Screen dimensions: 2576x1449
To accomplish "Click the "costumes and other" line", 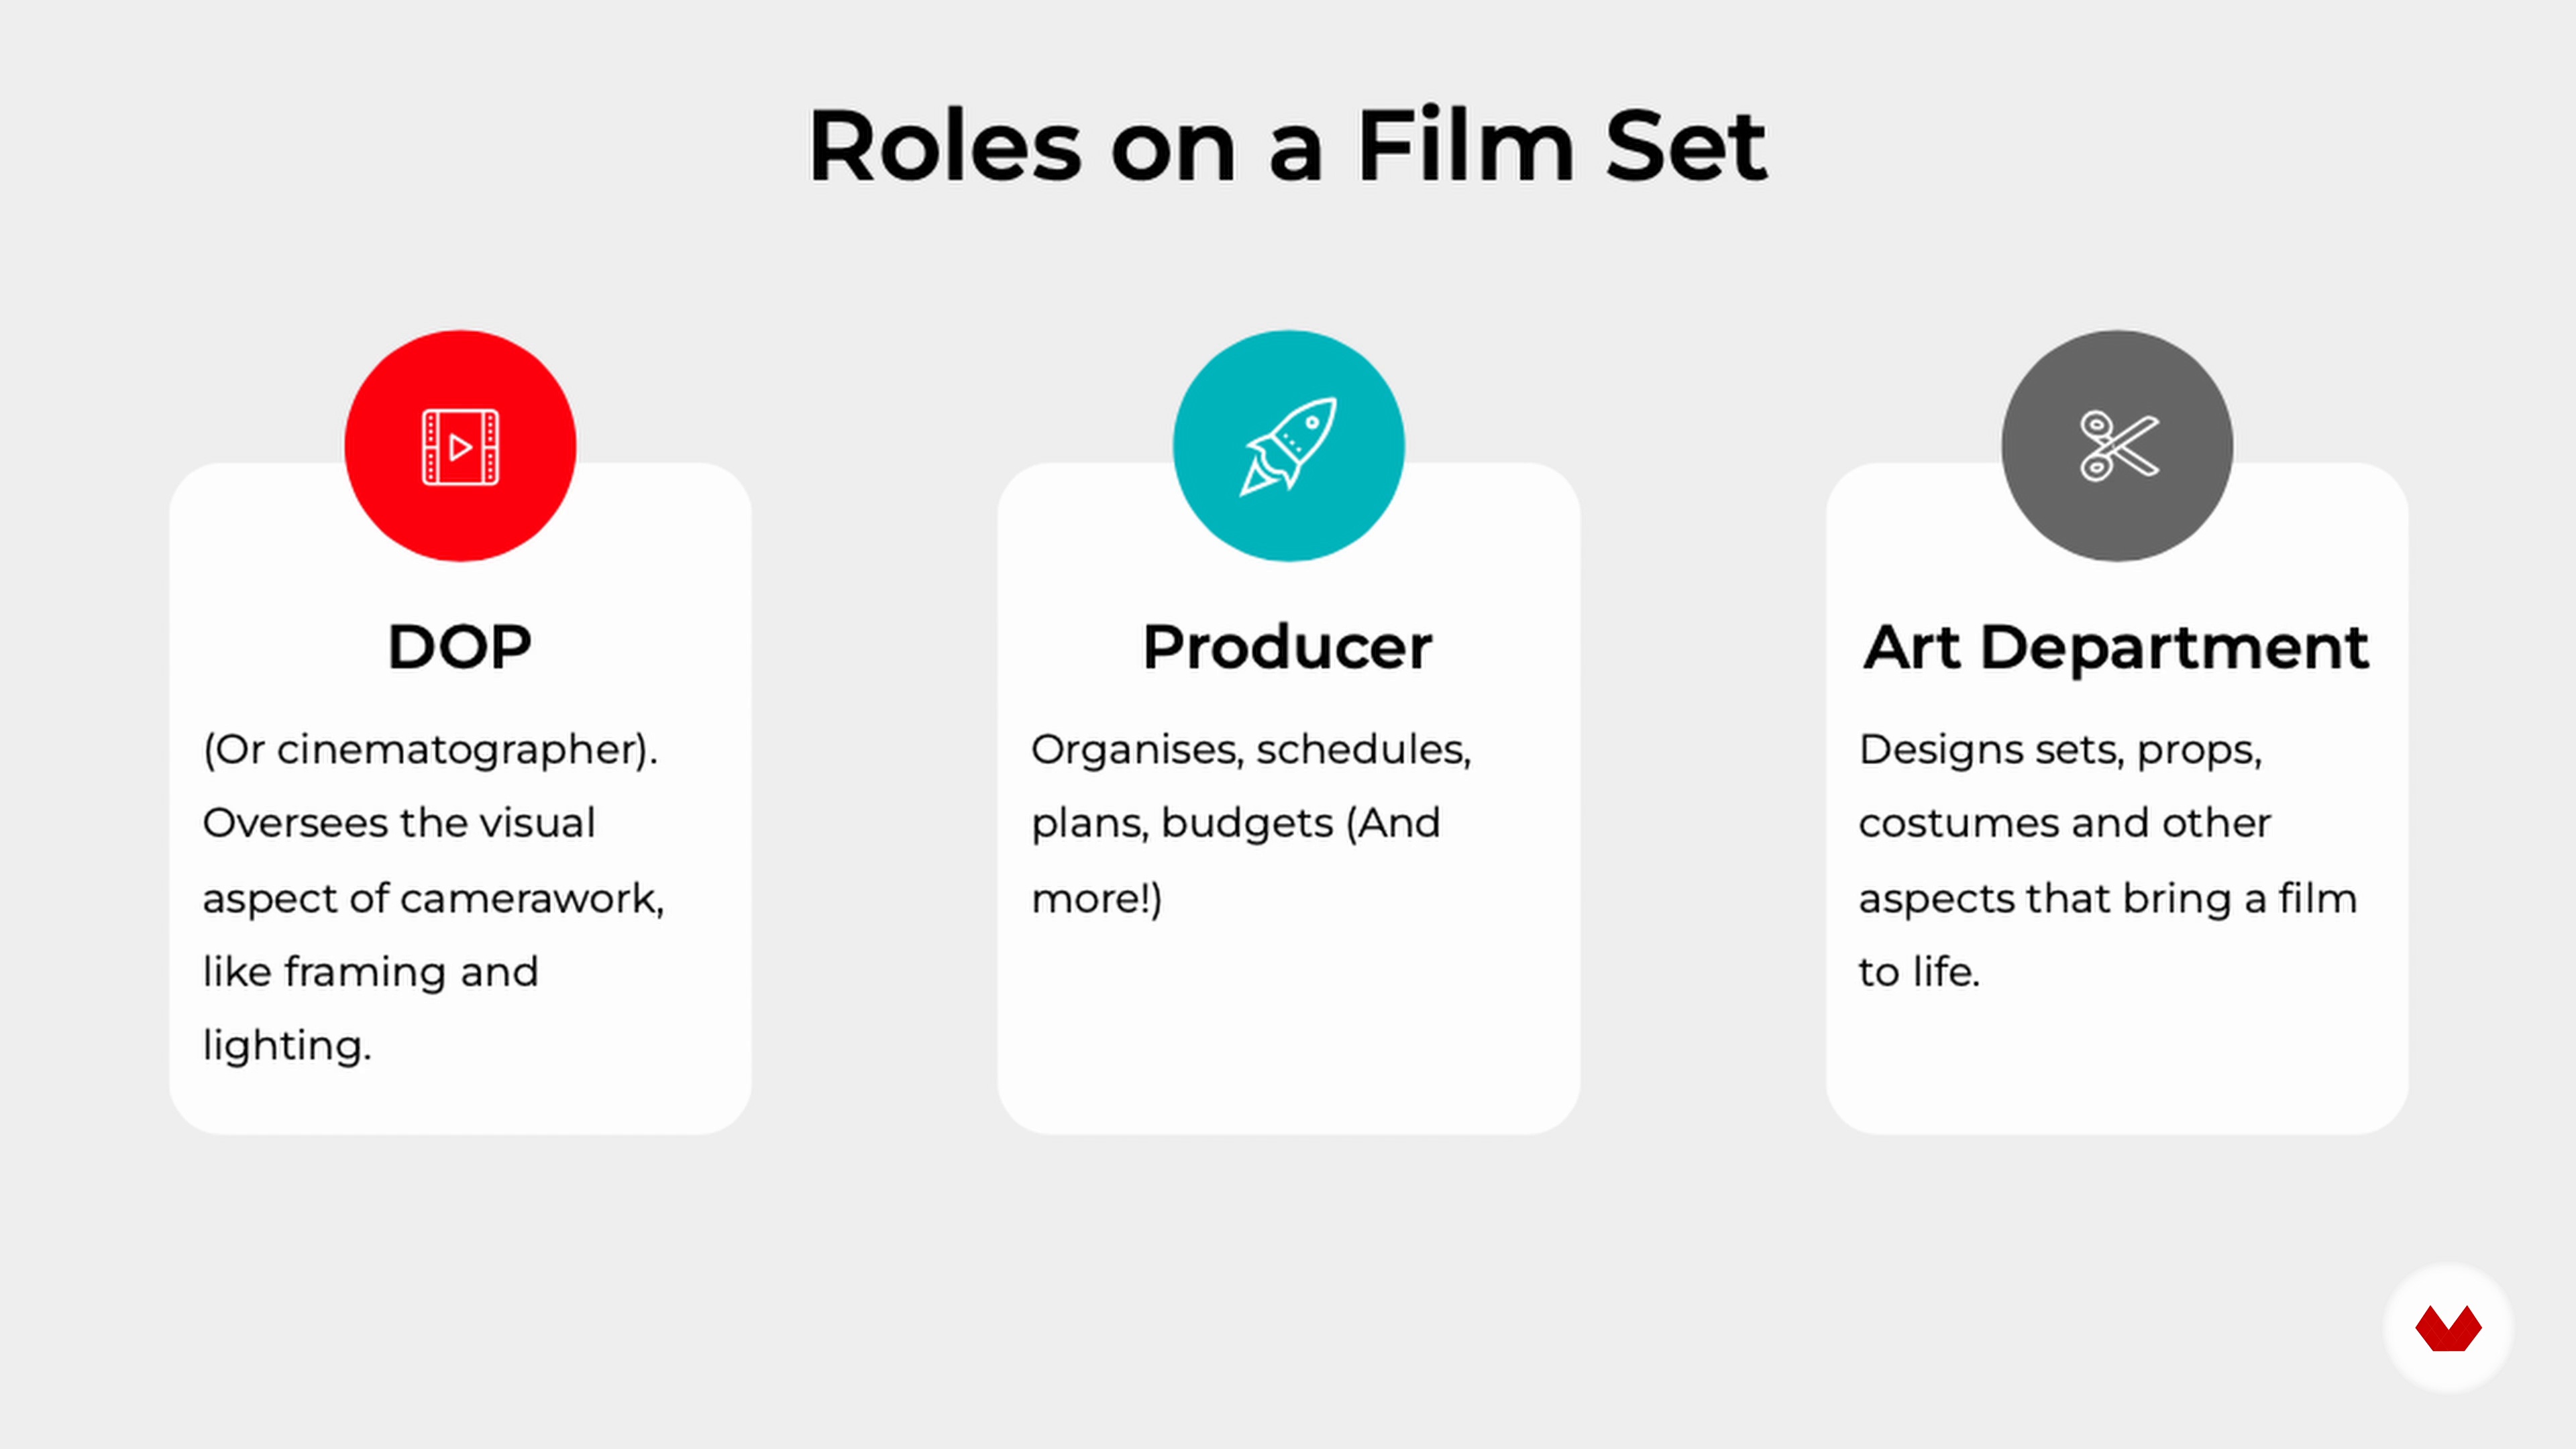I will [2065, 823].
